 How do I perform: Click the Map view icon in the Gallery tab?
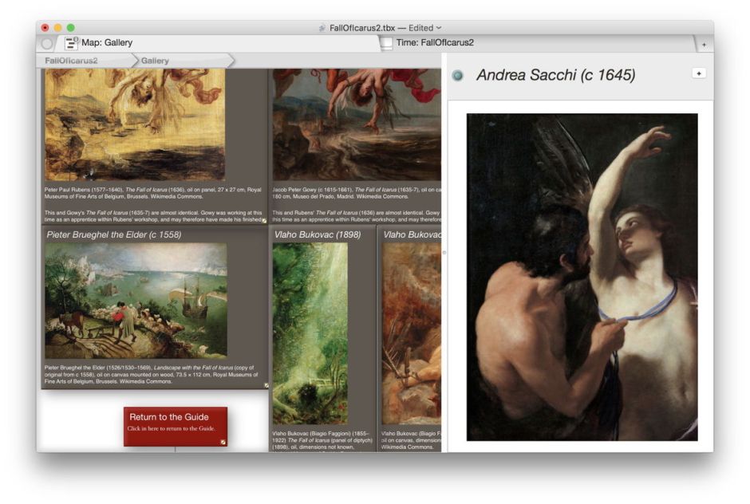pos(72,43)
